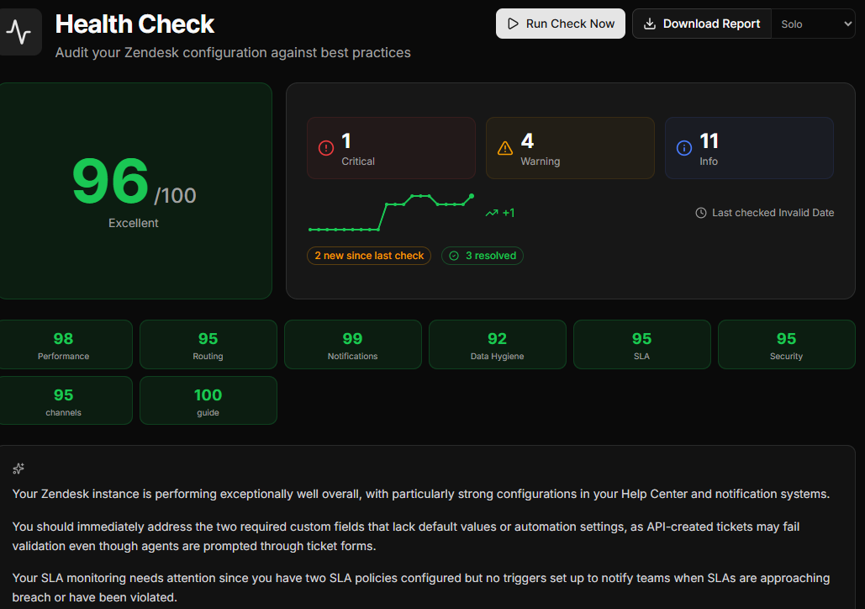Click the resolved checkmark icon
Screen dimensions: 865x609
(x=456, y=256)
